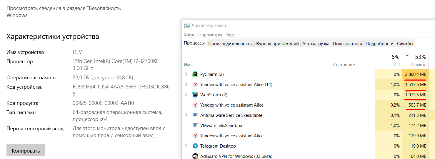
Task: Select the Antimalware Service Executable name
Action: pos(231,115)
